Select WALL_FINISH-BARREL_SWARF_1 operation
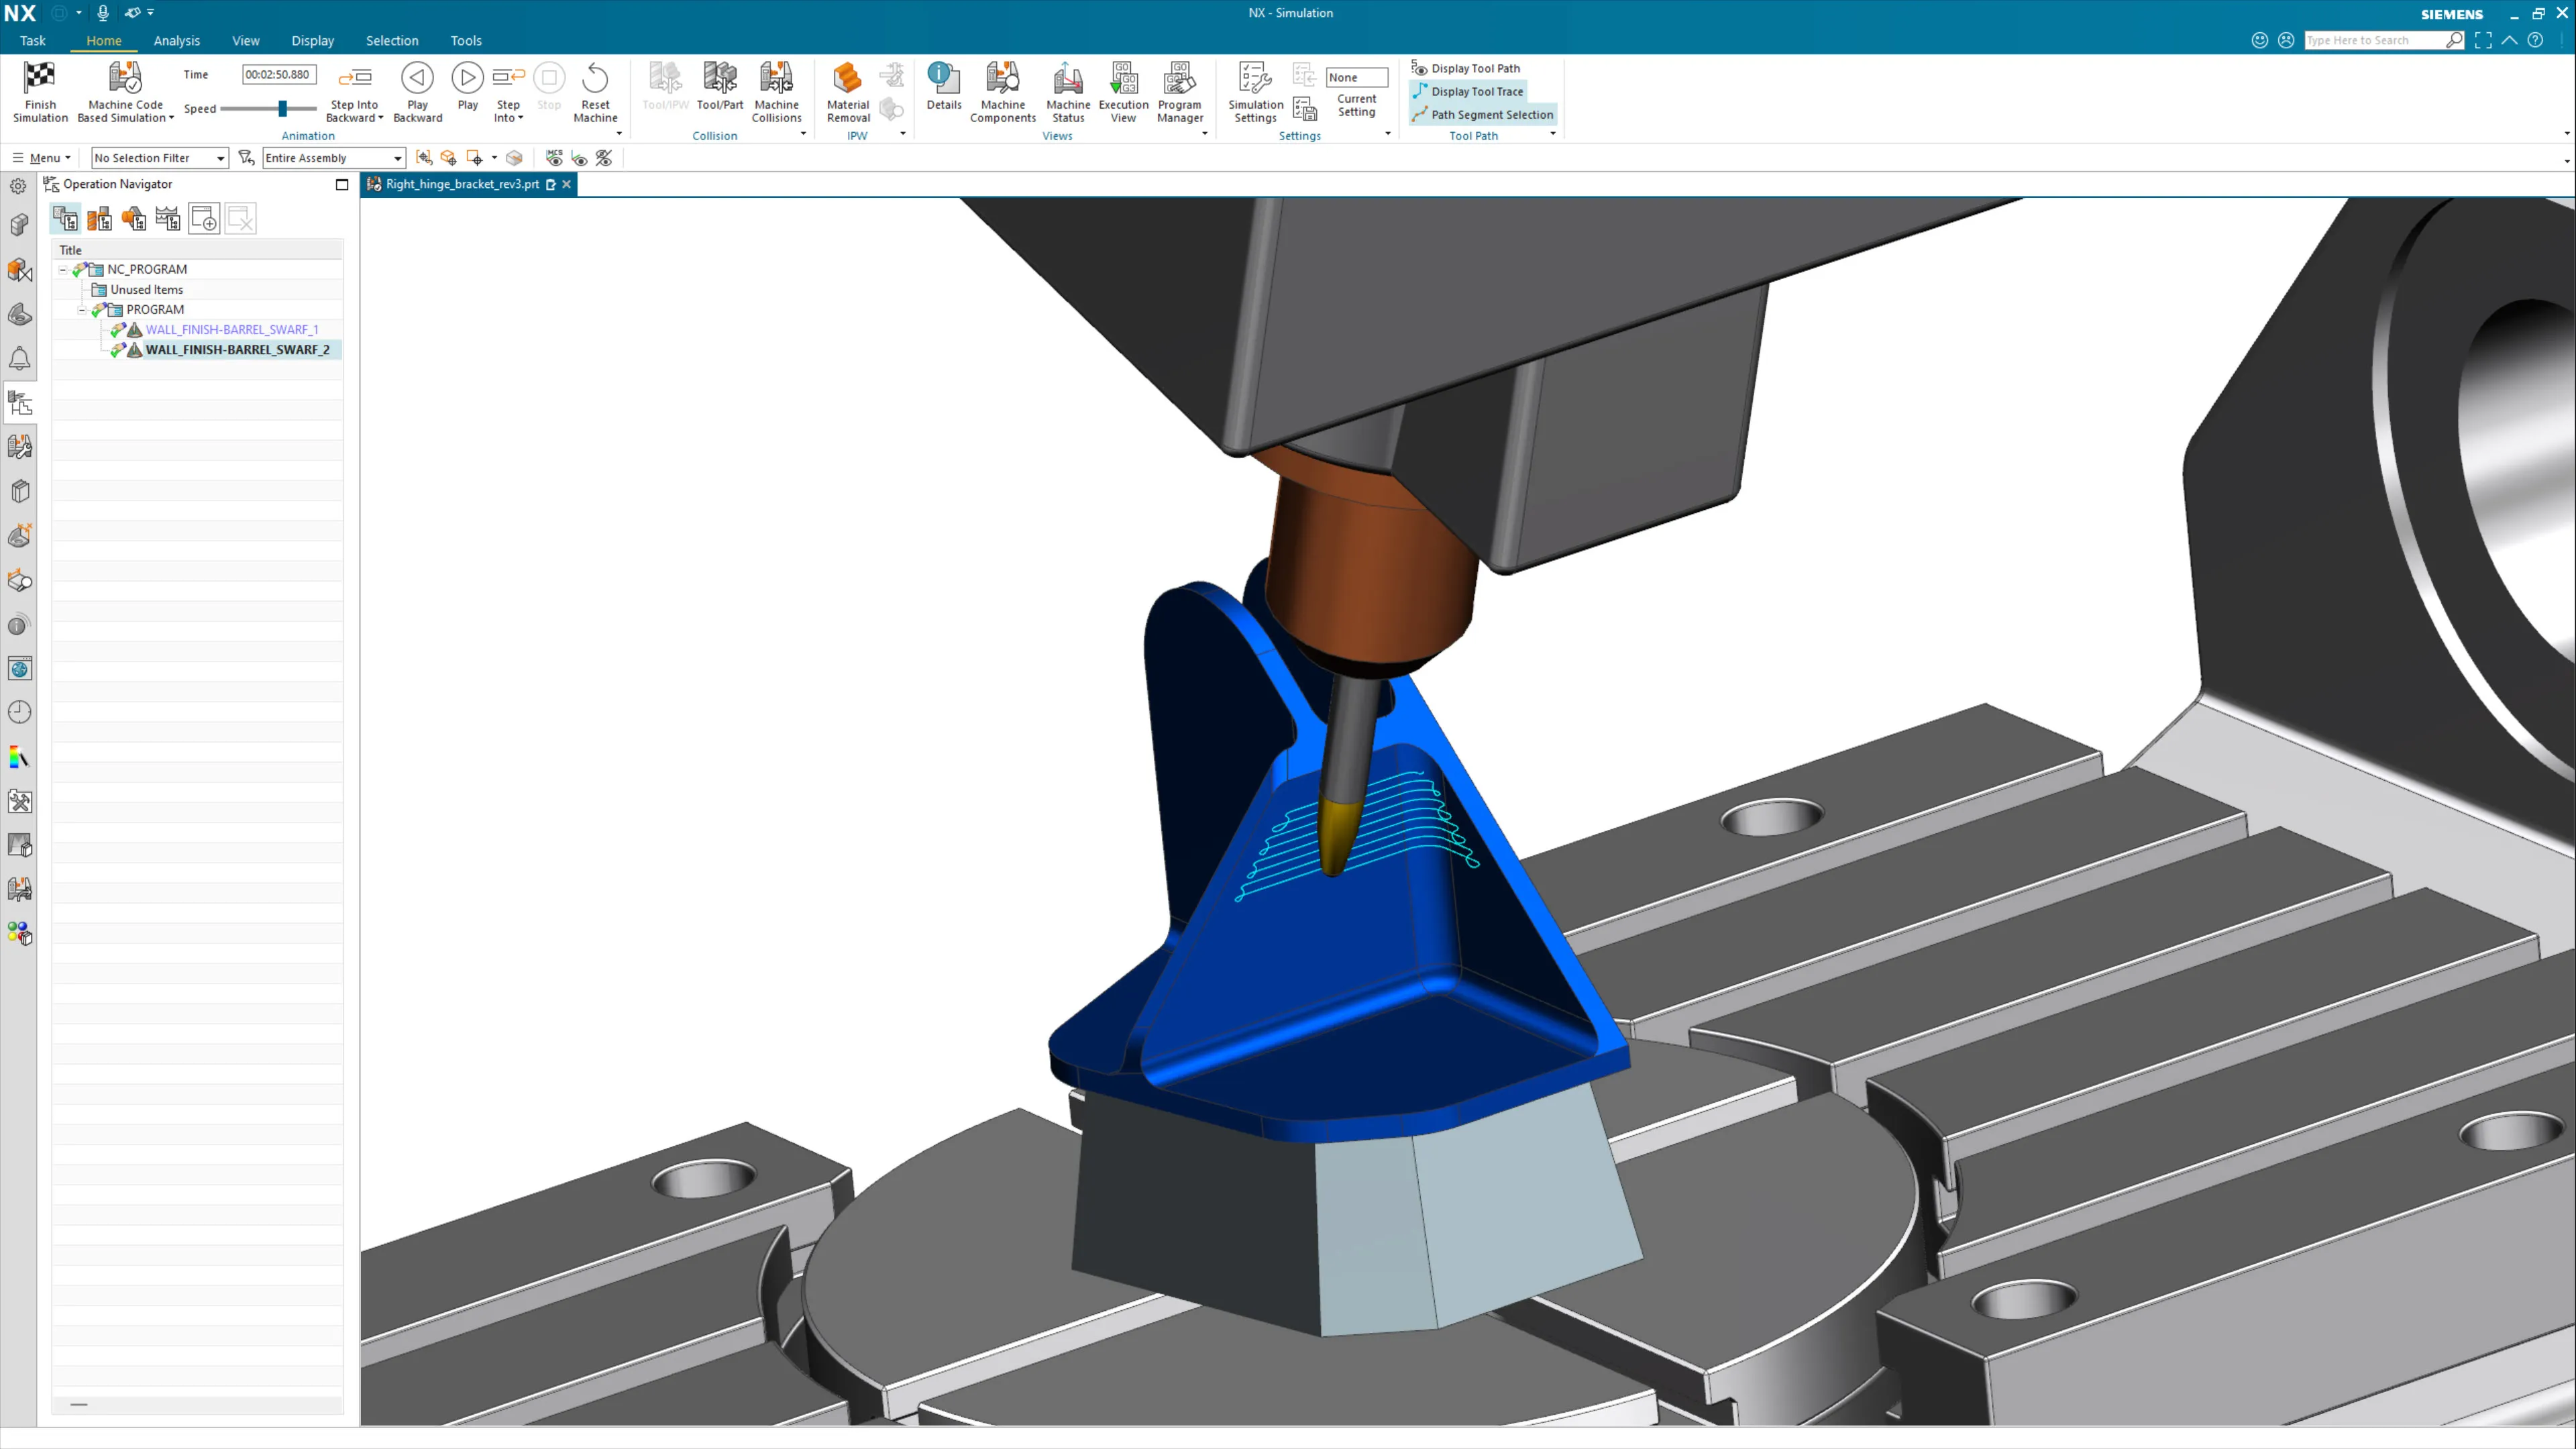The image size is (2576, 1449). point(232,329)
